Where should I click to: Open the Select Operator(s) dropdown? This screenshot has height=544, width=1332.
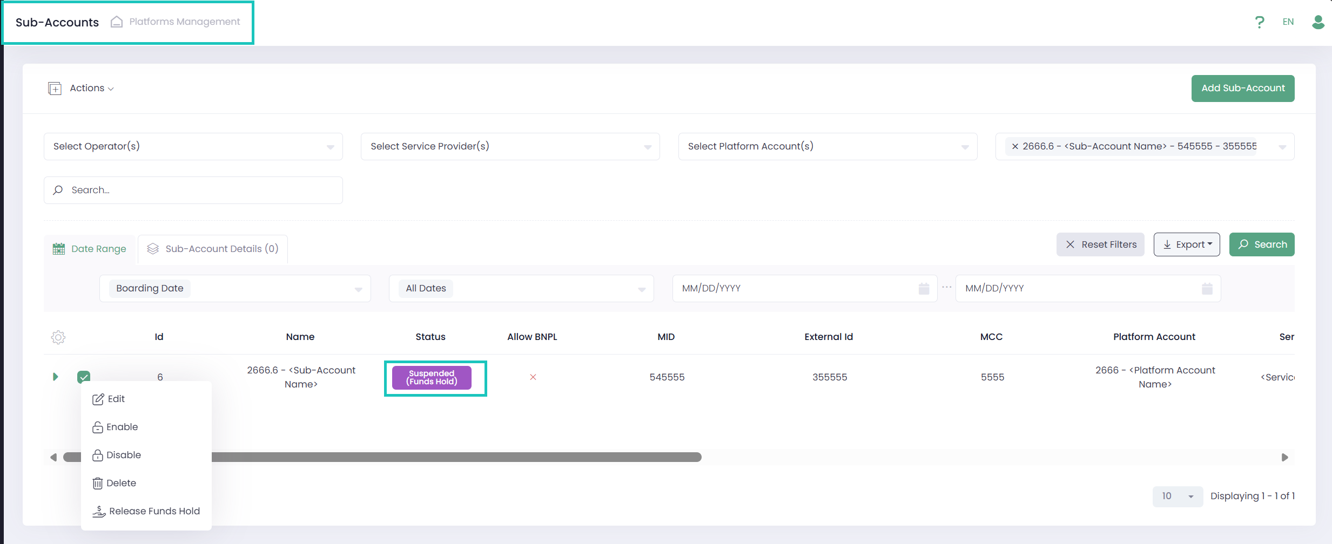(193, 146)
